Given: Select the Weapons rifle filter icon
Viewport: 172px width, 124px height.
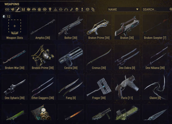Looking at the screenshot, I should pos(18,9).
